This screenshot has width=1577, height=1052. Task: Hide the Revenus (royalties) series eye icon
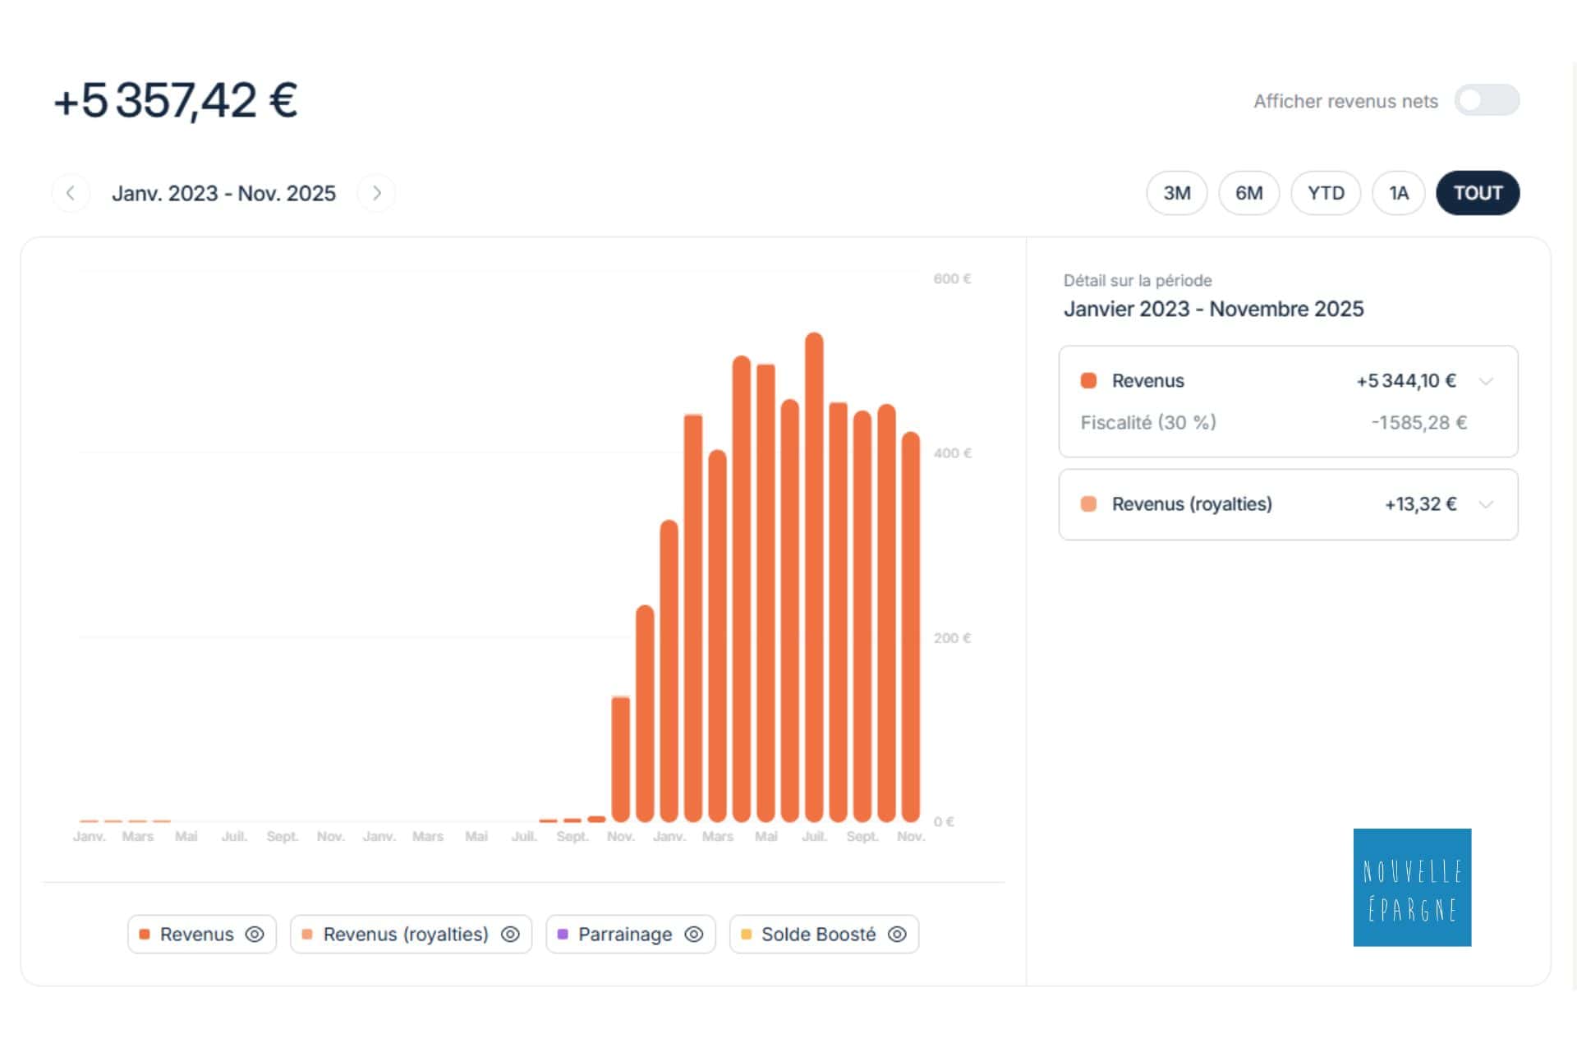pos(511,934)
